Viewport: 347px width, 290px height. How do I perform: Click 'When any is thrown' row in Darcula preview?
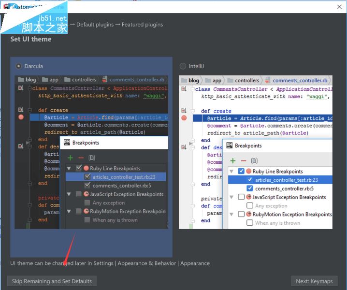pyautogui.click(x=116, y=220)
